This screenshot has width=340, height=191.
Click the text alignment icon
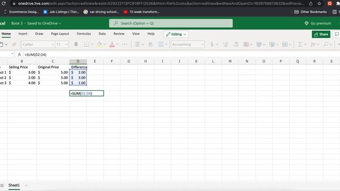[137, 45]
